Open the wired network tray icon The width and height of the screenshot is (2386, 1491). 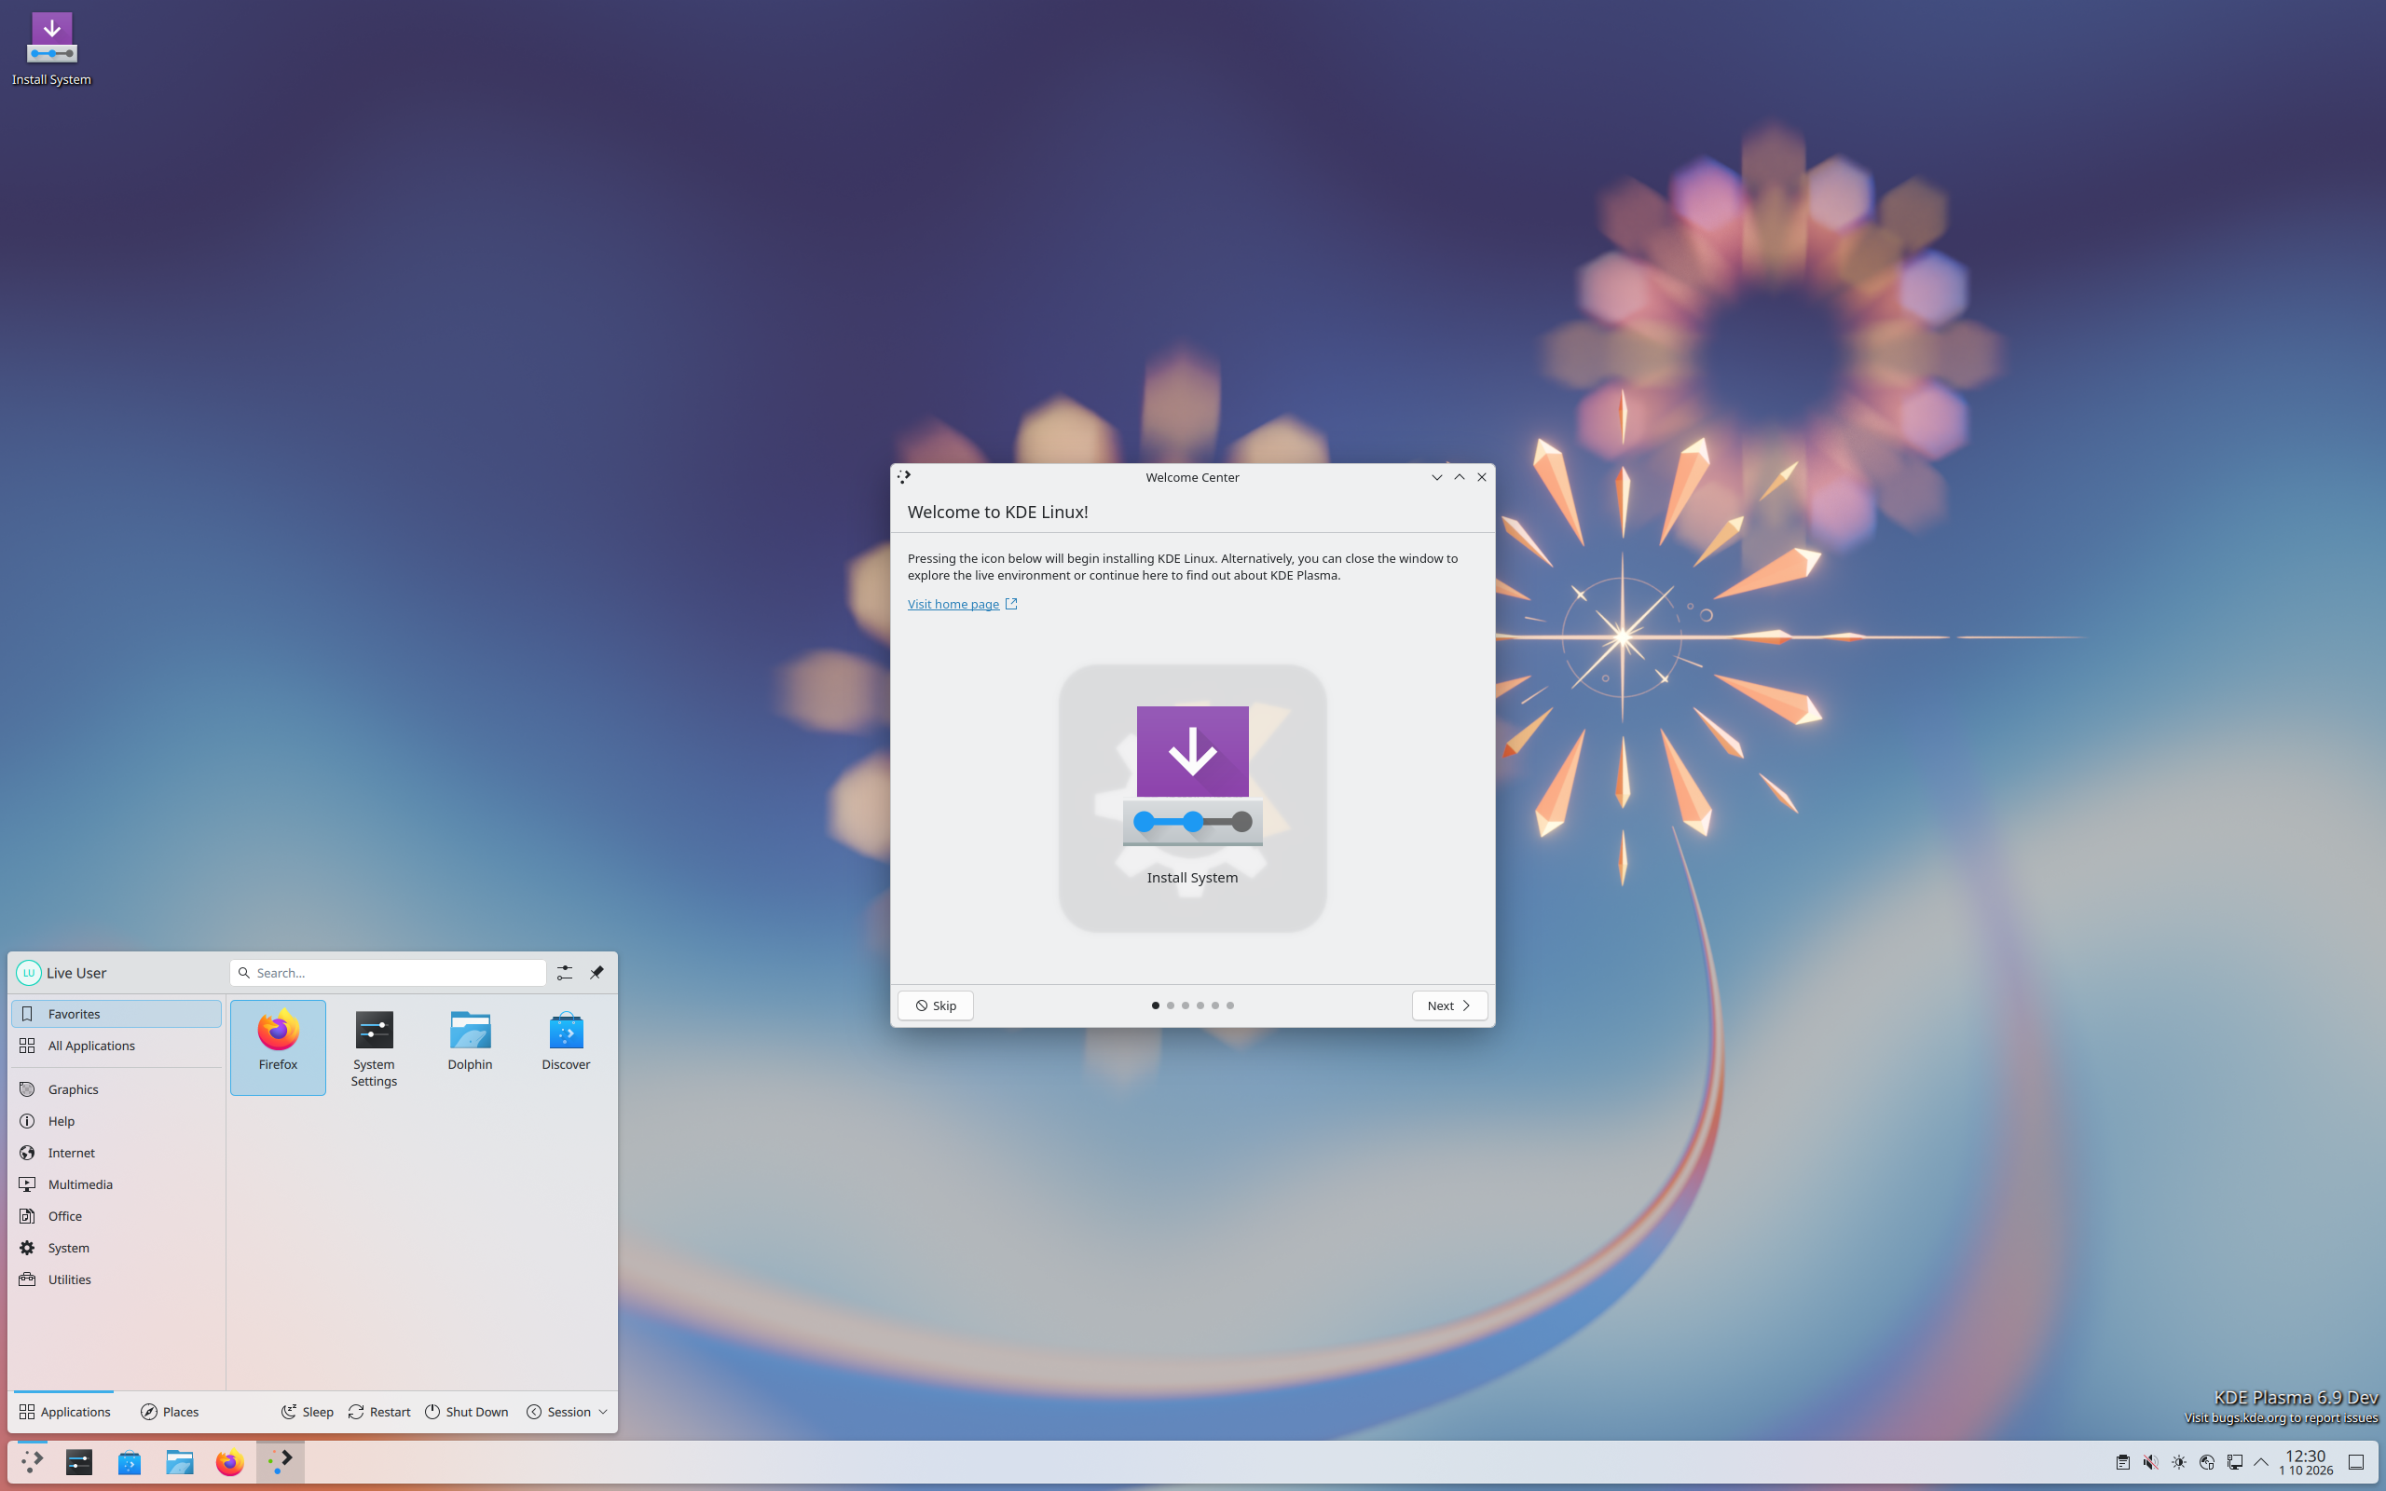click(2234, 1462)
